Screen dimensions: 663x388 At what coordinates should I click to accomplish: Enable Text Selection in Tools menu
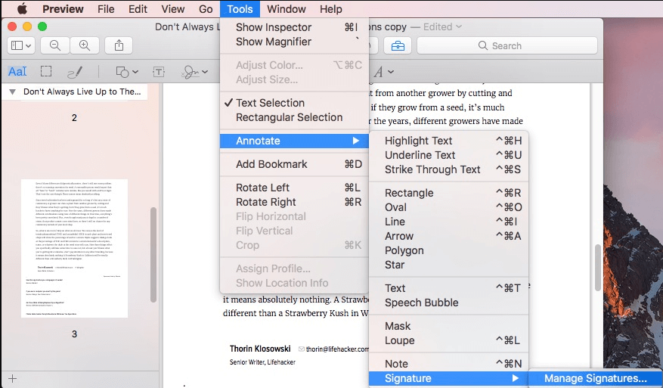point(270,103)
